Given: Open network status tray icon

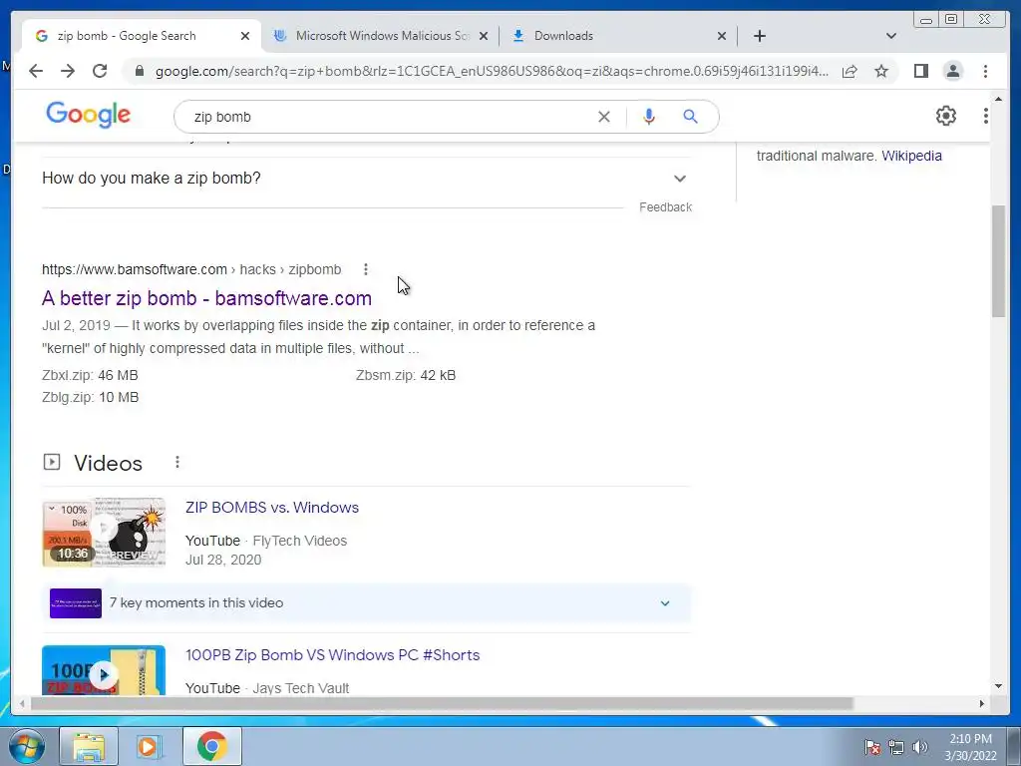Looking at the screenshot, I should 896,747.
